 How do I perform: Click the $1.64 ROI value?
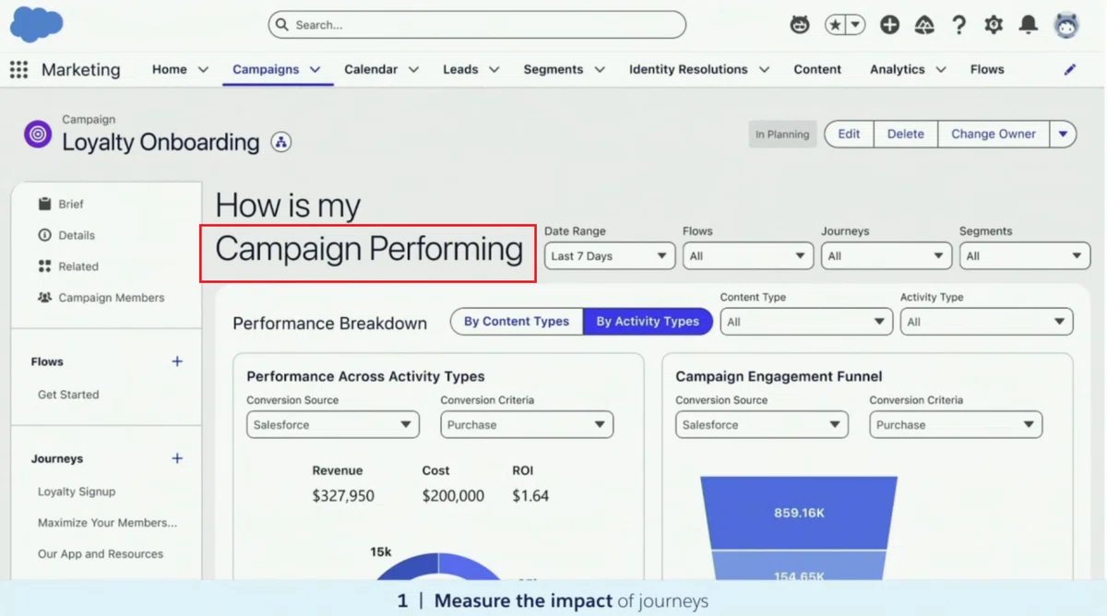(530, 496)
